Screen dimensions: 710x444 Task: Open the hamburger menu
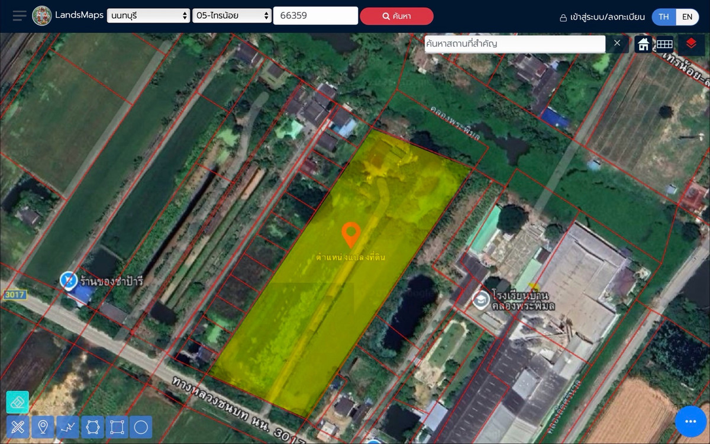20,16
